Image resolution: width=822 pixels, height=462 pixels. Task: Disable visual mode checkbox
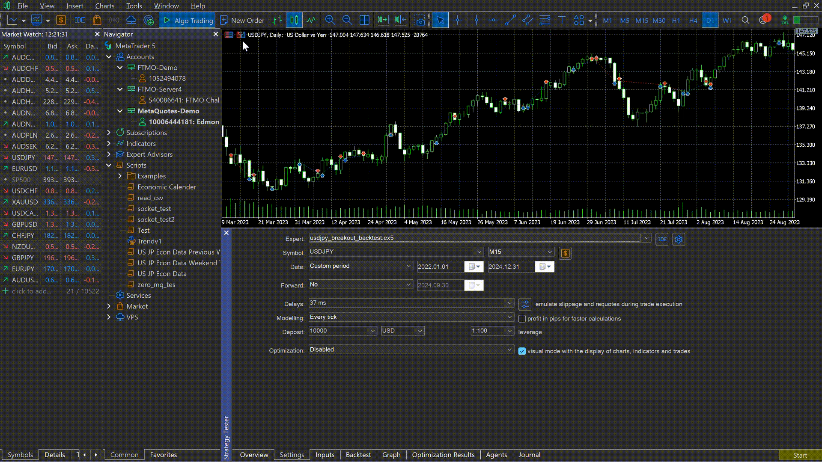point(522,351)
